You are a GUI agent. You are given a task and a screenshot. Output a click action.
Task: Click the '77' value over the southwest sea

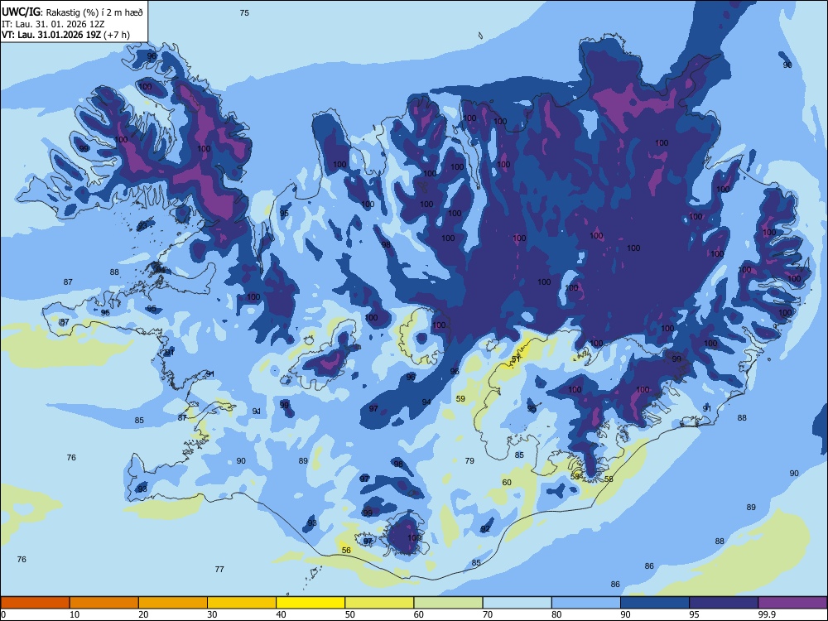219,570
